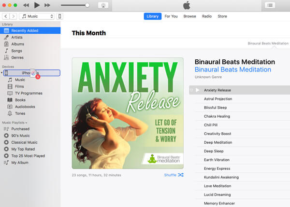Click the Rewind playback button
This screenshot has height=207, width=290.
coord(26,5)
